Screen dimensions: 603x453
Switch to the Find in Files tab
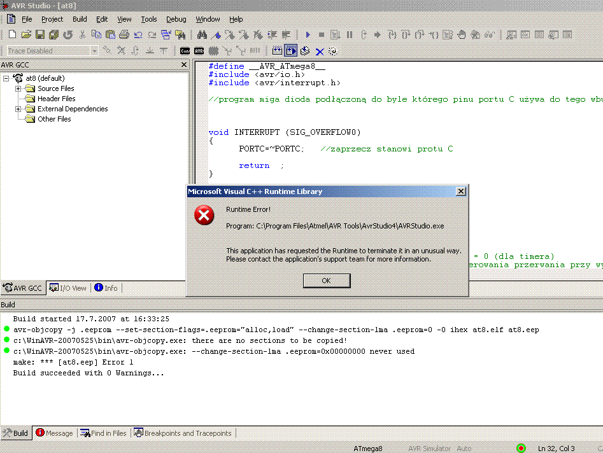tap(103, 433)
